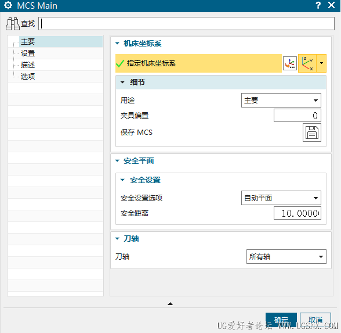Click the 确定 button
Screen dimensions: 341x333
pos(281,320)
